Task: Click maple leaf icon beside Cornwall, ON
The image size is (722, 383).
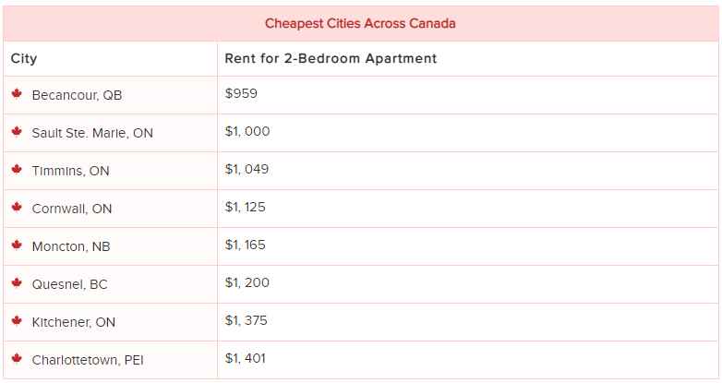Action: 17,207
